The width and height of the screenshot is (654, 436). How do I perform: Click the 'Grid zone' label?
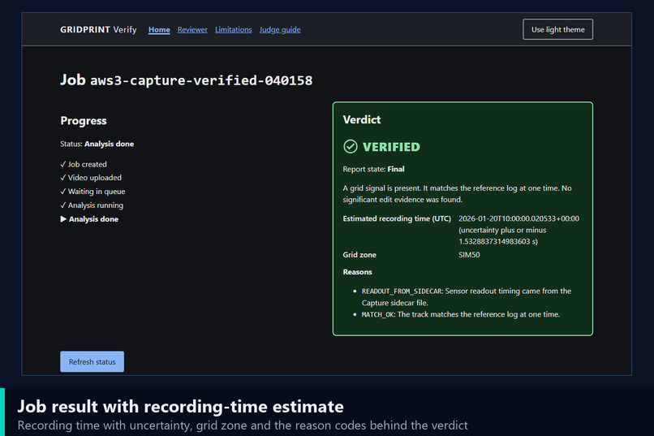pos(359,254)
